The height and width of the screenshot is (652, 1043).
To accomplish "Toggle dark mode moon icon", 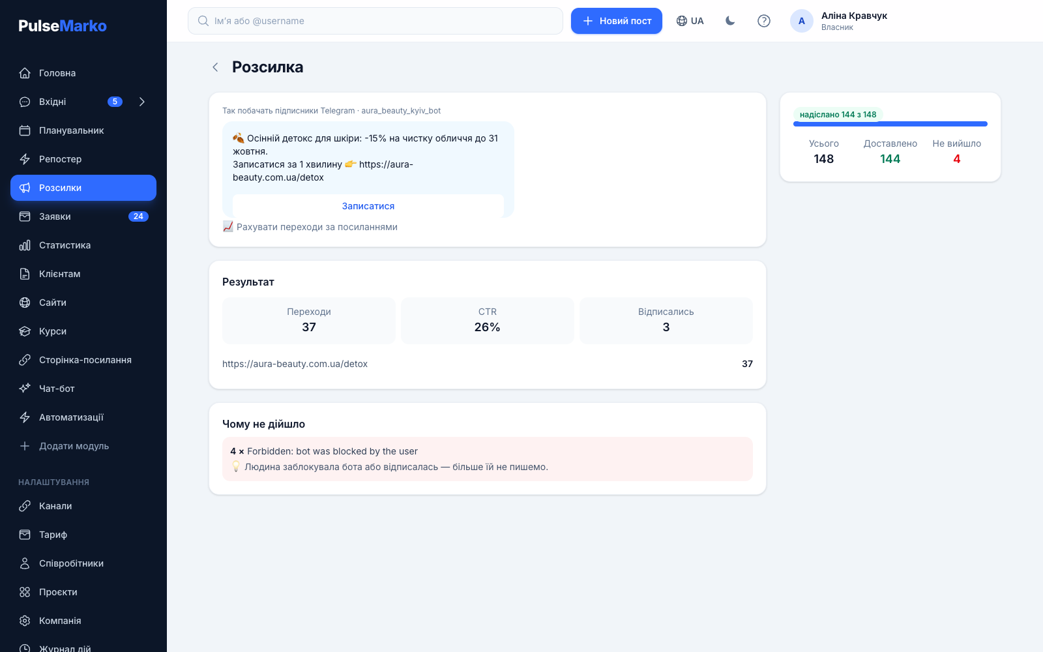I will coord(730,21).
